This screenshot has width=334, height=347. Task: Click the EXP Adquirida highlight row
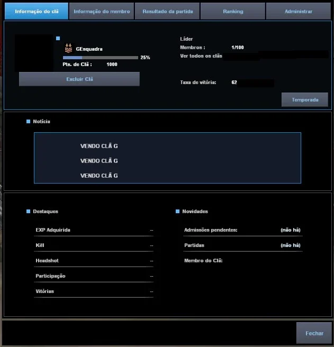[94, 230]
